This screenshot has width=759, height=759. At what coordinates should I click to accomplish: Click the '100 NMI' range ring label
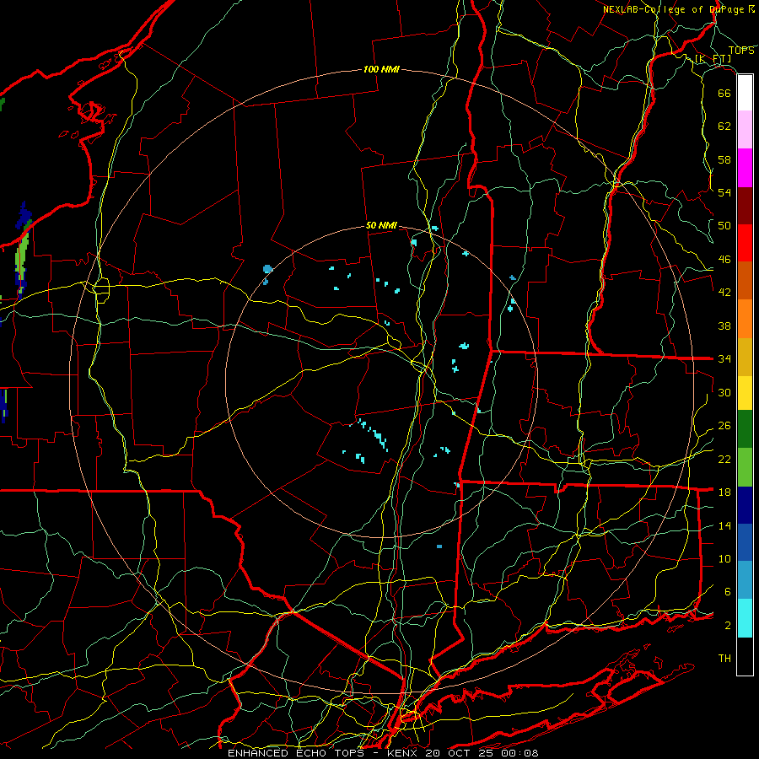click(x=381, y=69)
